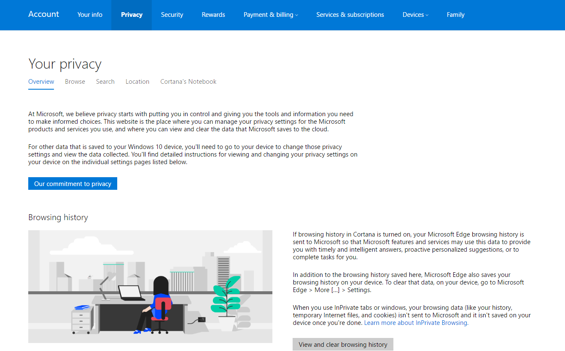Navigate to the Account home page
The width and height of the screenshot is (565, 351).
pos(43,14)
